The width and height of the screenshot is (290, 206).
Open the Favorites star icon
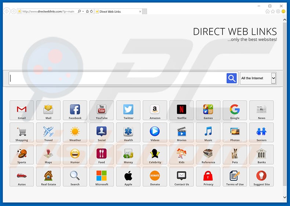pos(273,11)
